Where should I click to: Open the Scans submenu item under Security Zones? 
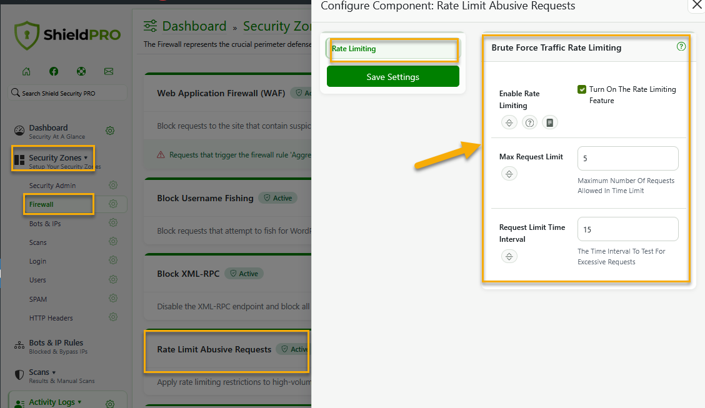point(37,242)
